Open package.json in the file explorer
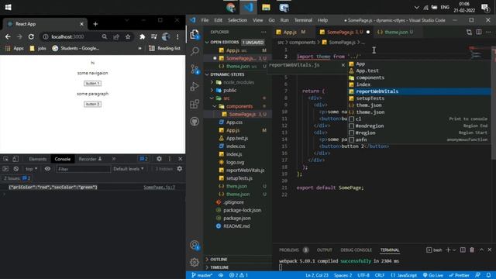 coord(237,218)
